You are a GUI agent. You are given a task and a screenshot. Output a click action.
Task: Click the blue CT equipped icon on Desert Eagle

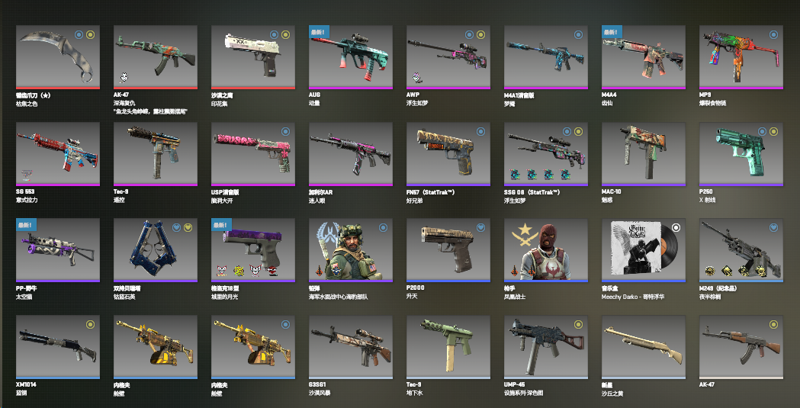[x=275, y=34]
